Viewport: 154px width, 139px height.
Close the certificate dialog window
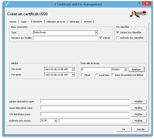[147, 4]
